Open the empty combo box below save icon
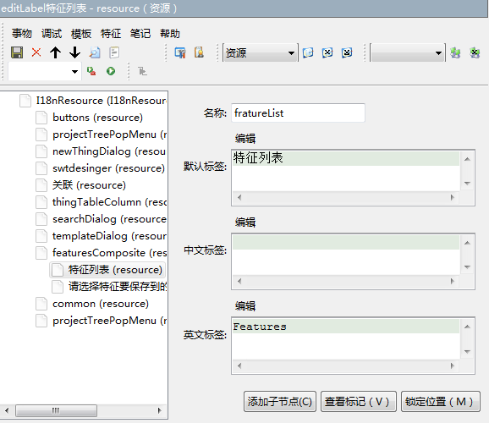Viewport: 489px width, 423px height. click(x=44, y=71)
